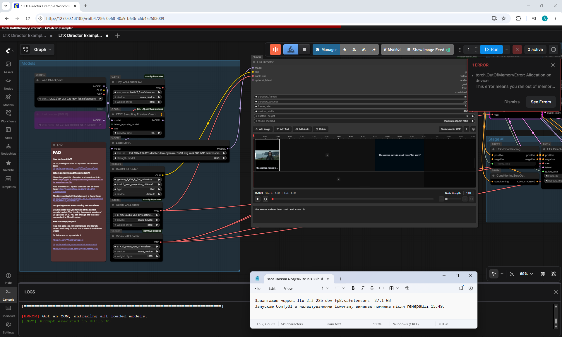The image size is (562, 337).
Task: Click the star icon next to Manager
Action: point(345,49)
